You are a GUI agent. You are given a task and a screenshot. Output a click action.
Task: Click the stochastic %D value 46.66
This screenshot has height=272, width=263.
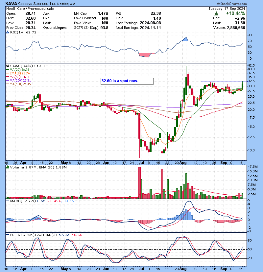pos(77,235)
